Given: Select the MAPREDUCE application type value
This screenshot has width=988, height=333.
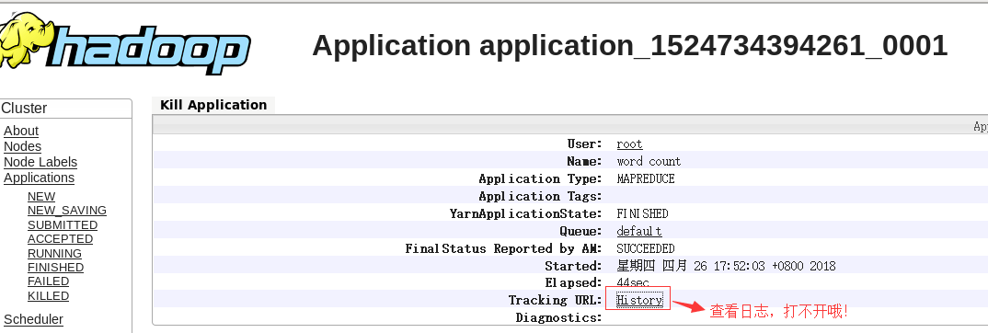Looking at the screenshot, I should pos(646,178).
